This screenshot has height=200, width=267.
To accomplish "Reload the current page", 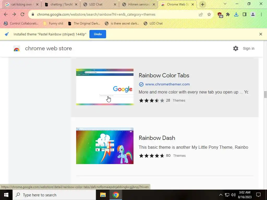I will point(22,15).
